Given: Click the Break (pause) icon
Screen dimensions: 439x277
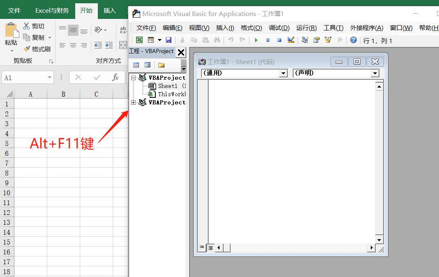Looking at the screenshot, I should coord(268,40).
